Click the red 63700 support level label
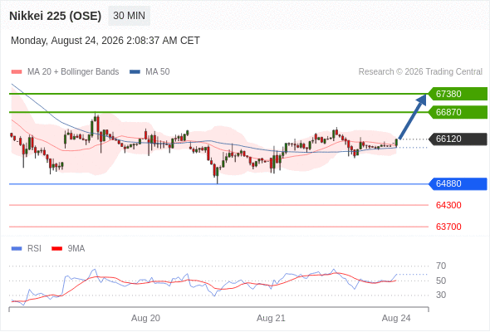 coord(448,227)
